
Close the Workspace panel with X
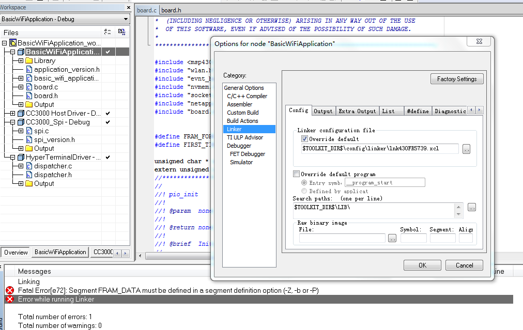click(x=129, y=7)
